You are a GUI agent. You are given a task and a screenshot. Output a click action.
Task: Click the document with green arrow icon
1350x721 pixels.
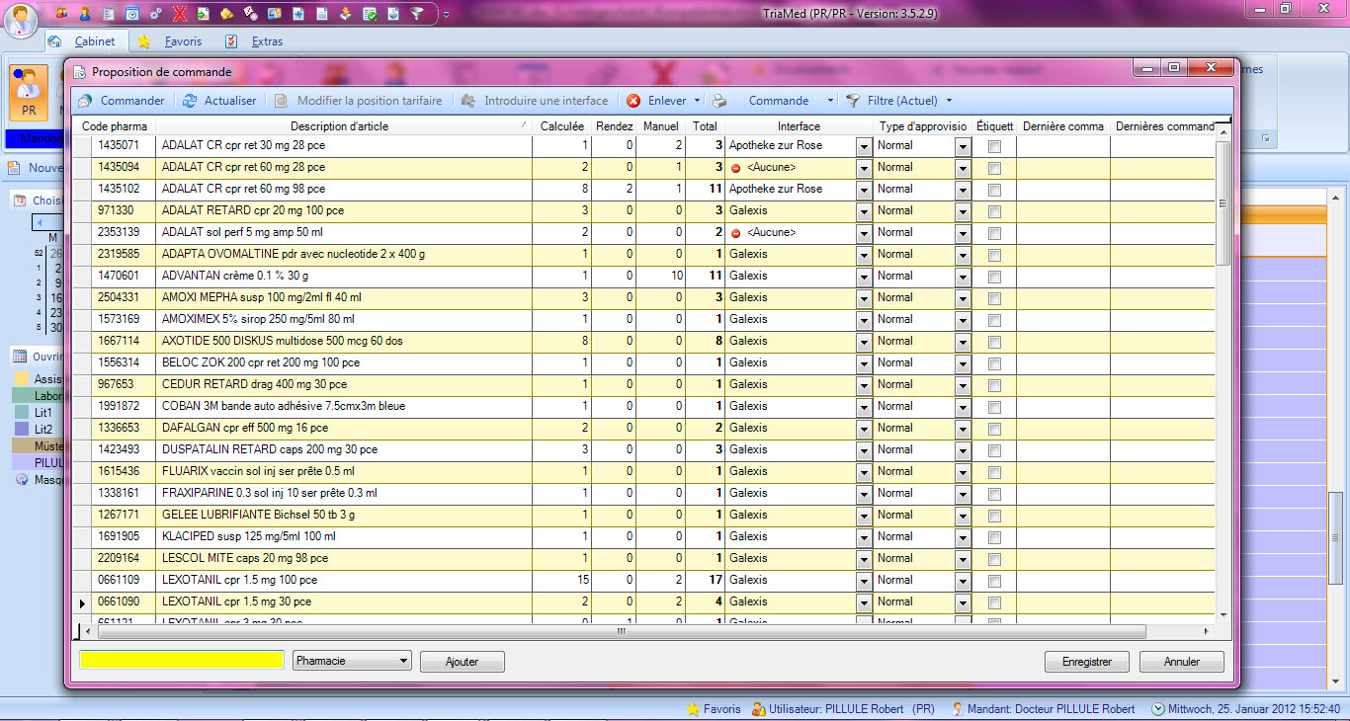coord(203,14)
